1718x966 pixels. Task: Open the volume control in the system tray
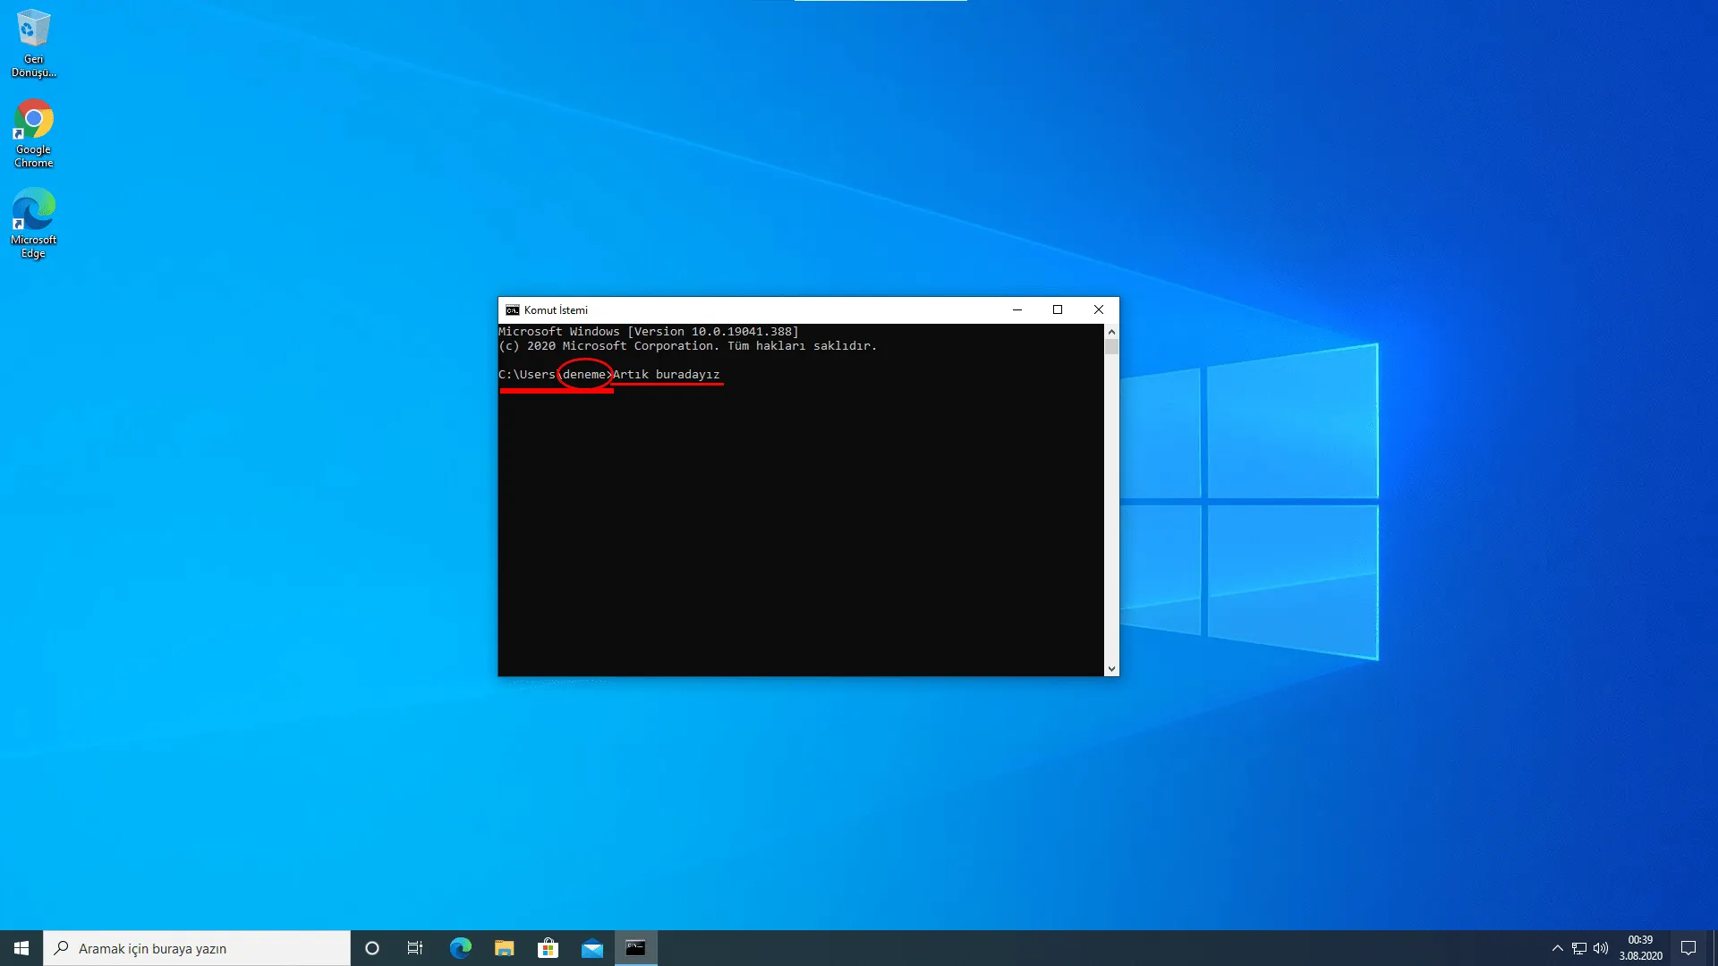click(x=1600, y=947)
